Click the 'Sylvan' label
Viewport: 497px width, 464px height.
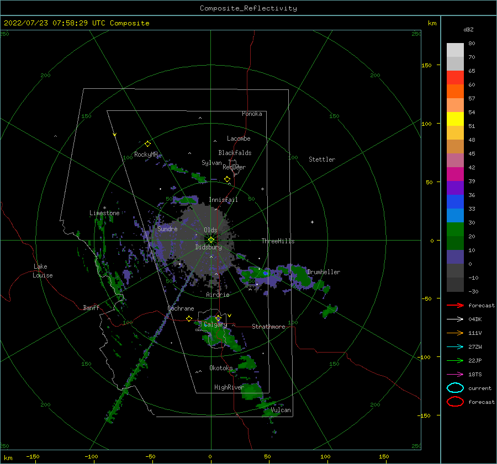pos(212,162)
